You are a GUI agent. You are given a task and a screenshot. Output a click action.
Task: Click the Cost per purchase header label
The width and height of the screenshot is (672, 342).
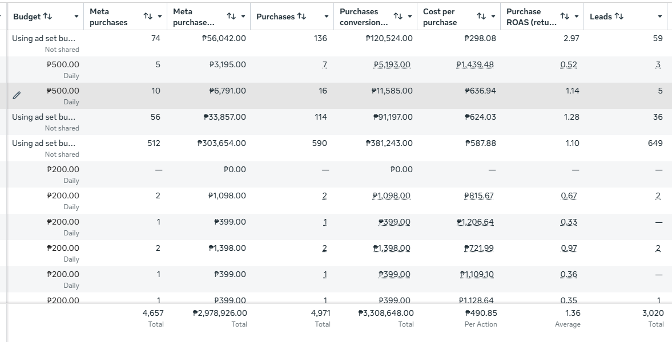[440, 17]
